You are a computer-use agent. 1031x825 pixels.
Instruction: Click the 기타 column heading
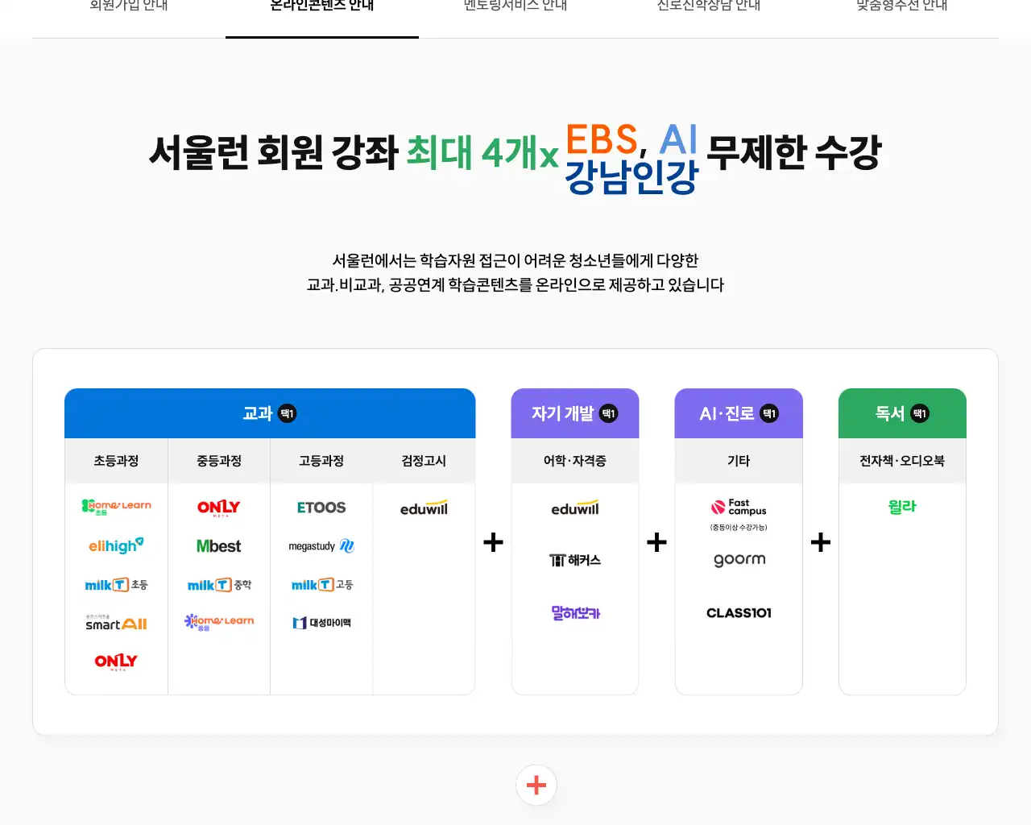(x=739, y=461)
